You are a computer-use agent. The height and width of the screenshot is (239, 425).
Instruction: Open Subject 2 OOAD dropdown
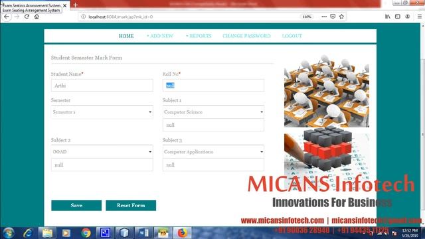tap(102, 152)
